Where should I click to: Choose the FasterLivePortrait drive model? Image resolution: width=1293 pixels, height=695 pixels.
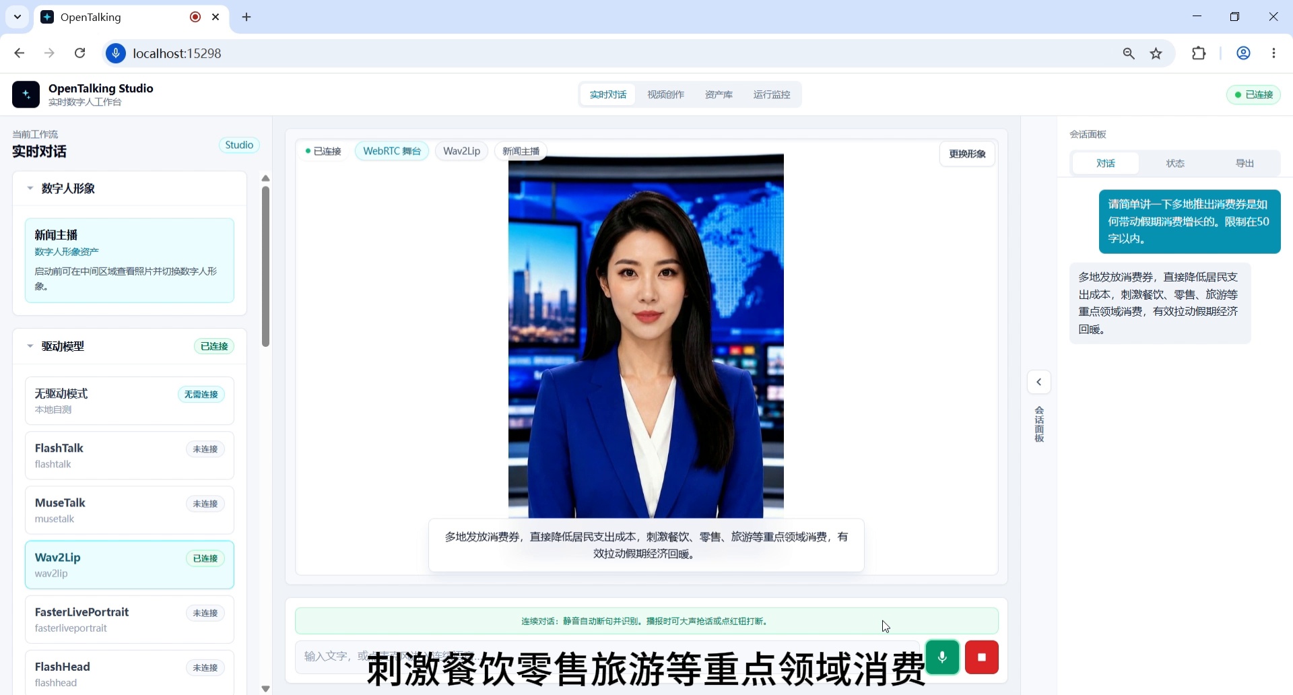129,619
